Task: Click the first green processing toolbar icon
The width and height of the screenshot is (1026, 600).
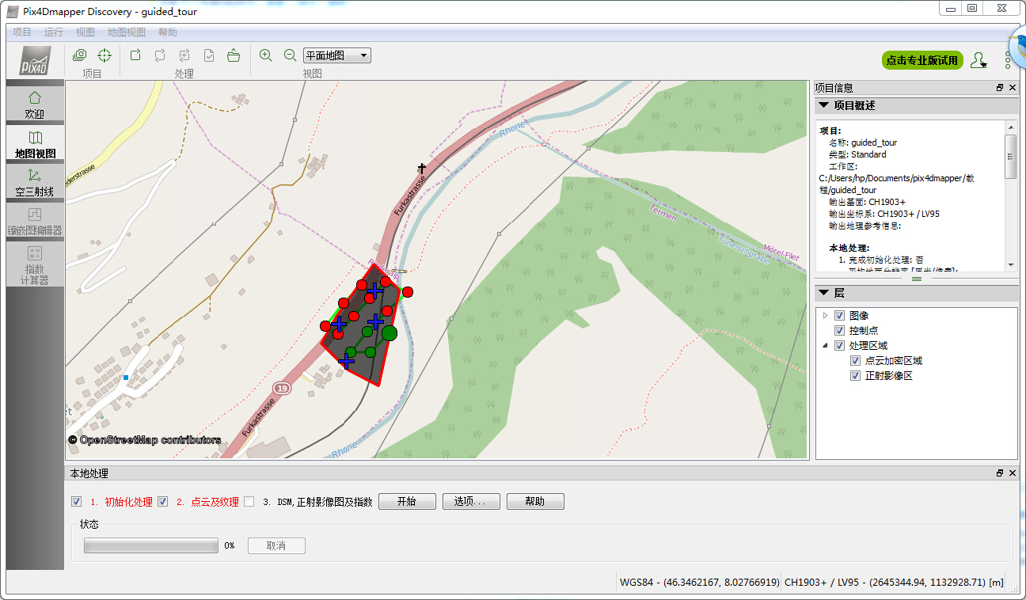Action: click(135, 55)
